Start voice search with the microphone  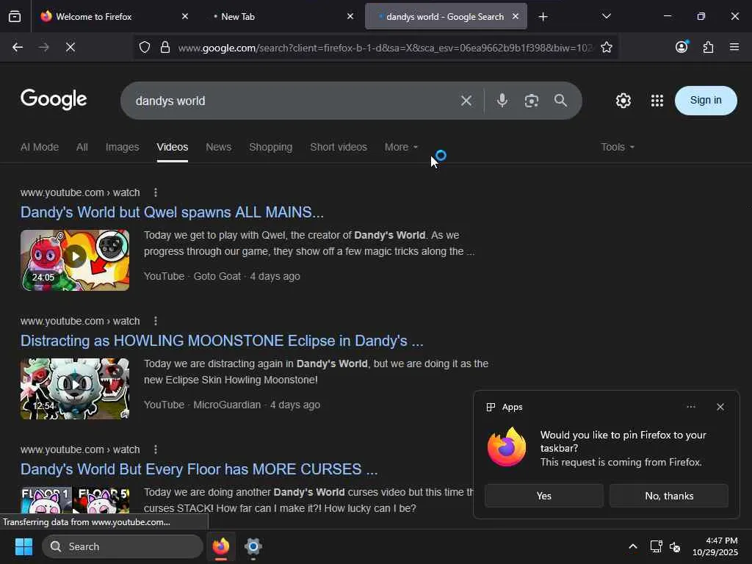tap(502, 100)
